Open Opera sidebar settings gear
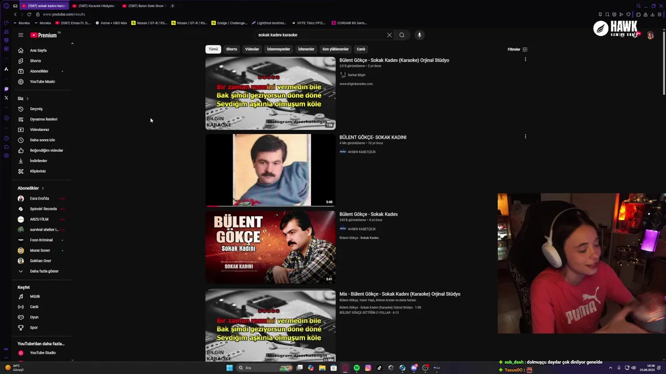666x374 pixels. (x=6, y=155)
